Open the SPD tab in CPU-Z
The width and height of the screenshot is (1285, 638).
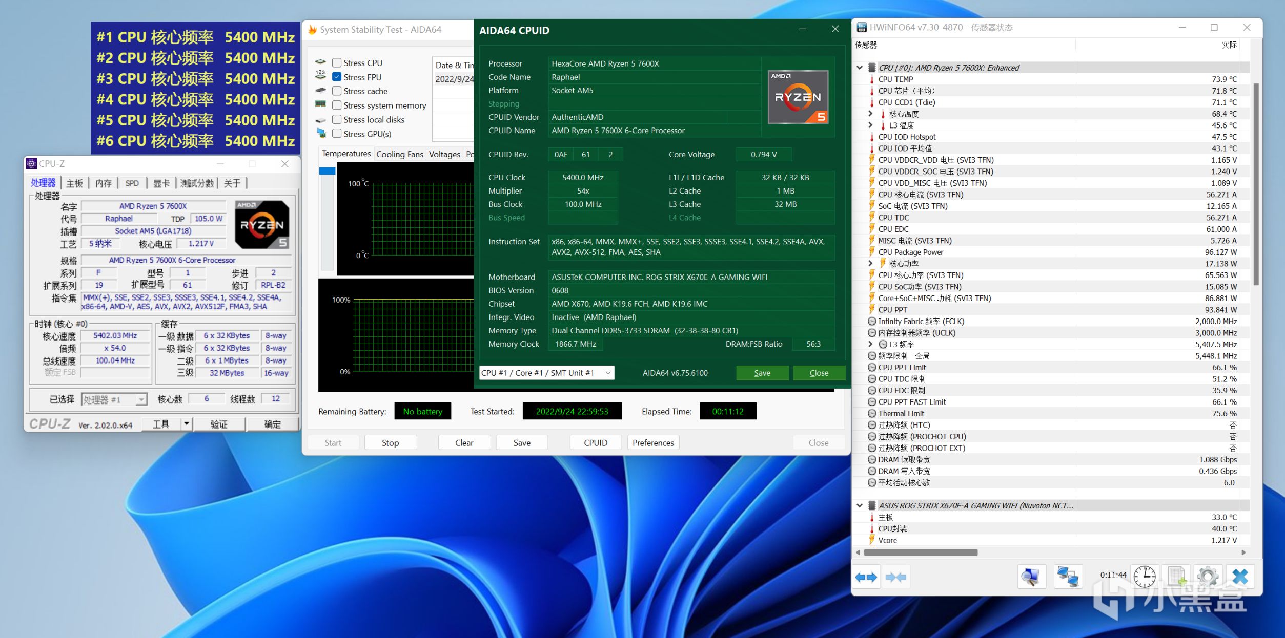coord(132,183)
